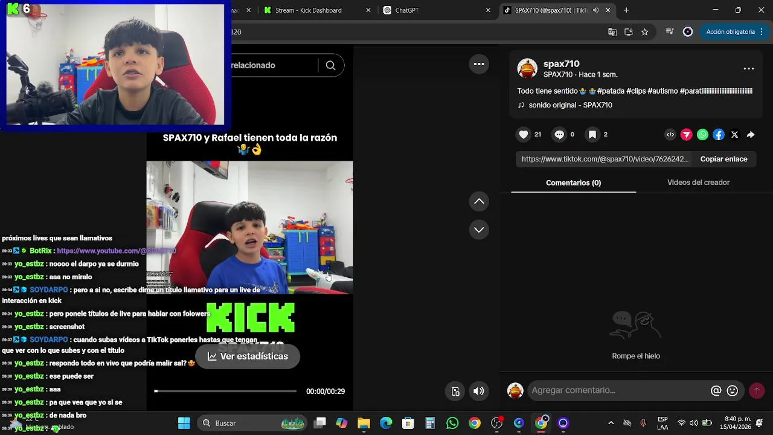Post comment with the red arrow button
The width and height of the screenshot is (773, 435).
tap(757, 391)
